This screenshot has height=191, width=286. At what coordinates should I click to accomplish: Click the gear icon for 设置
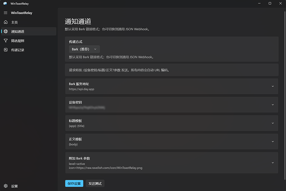tap(6, 186)
